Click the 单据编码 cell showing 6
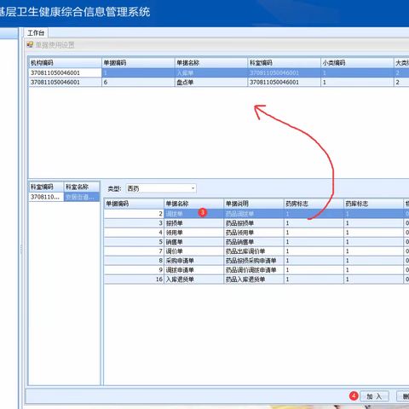This screenshot has width=409, height=409. [x=138, y=82]
